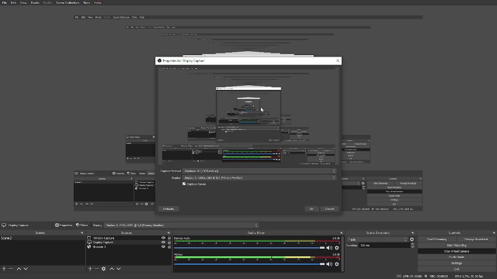Image resolution: width=497 pixels, height=279 pixels.
Task: Open Desktop Audio settings gear
Action: [x=337, y=248]
